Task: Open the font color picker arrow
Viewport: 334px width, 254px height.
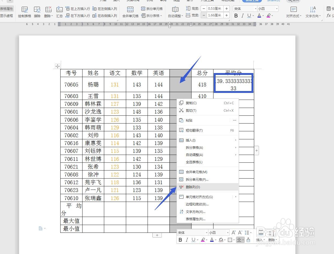Action: tap(263, 16)
